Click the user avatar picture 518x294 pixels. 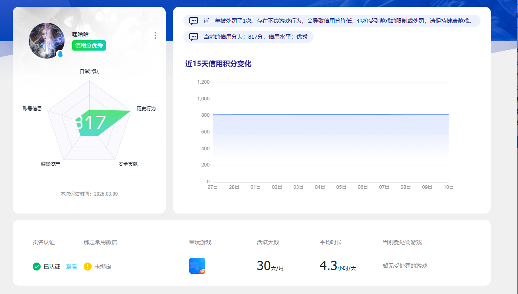(46, 40)
